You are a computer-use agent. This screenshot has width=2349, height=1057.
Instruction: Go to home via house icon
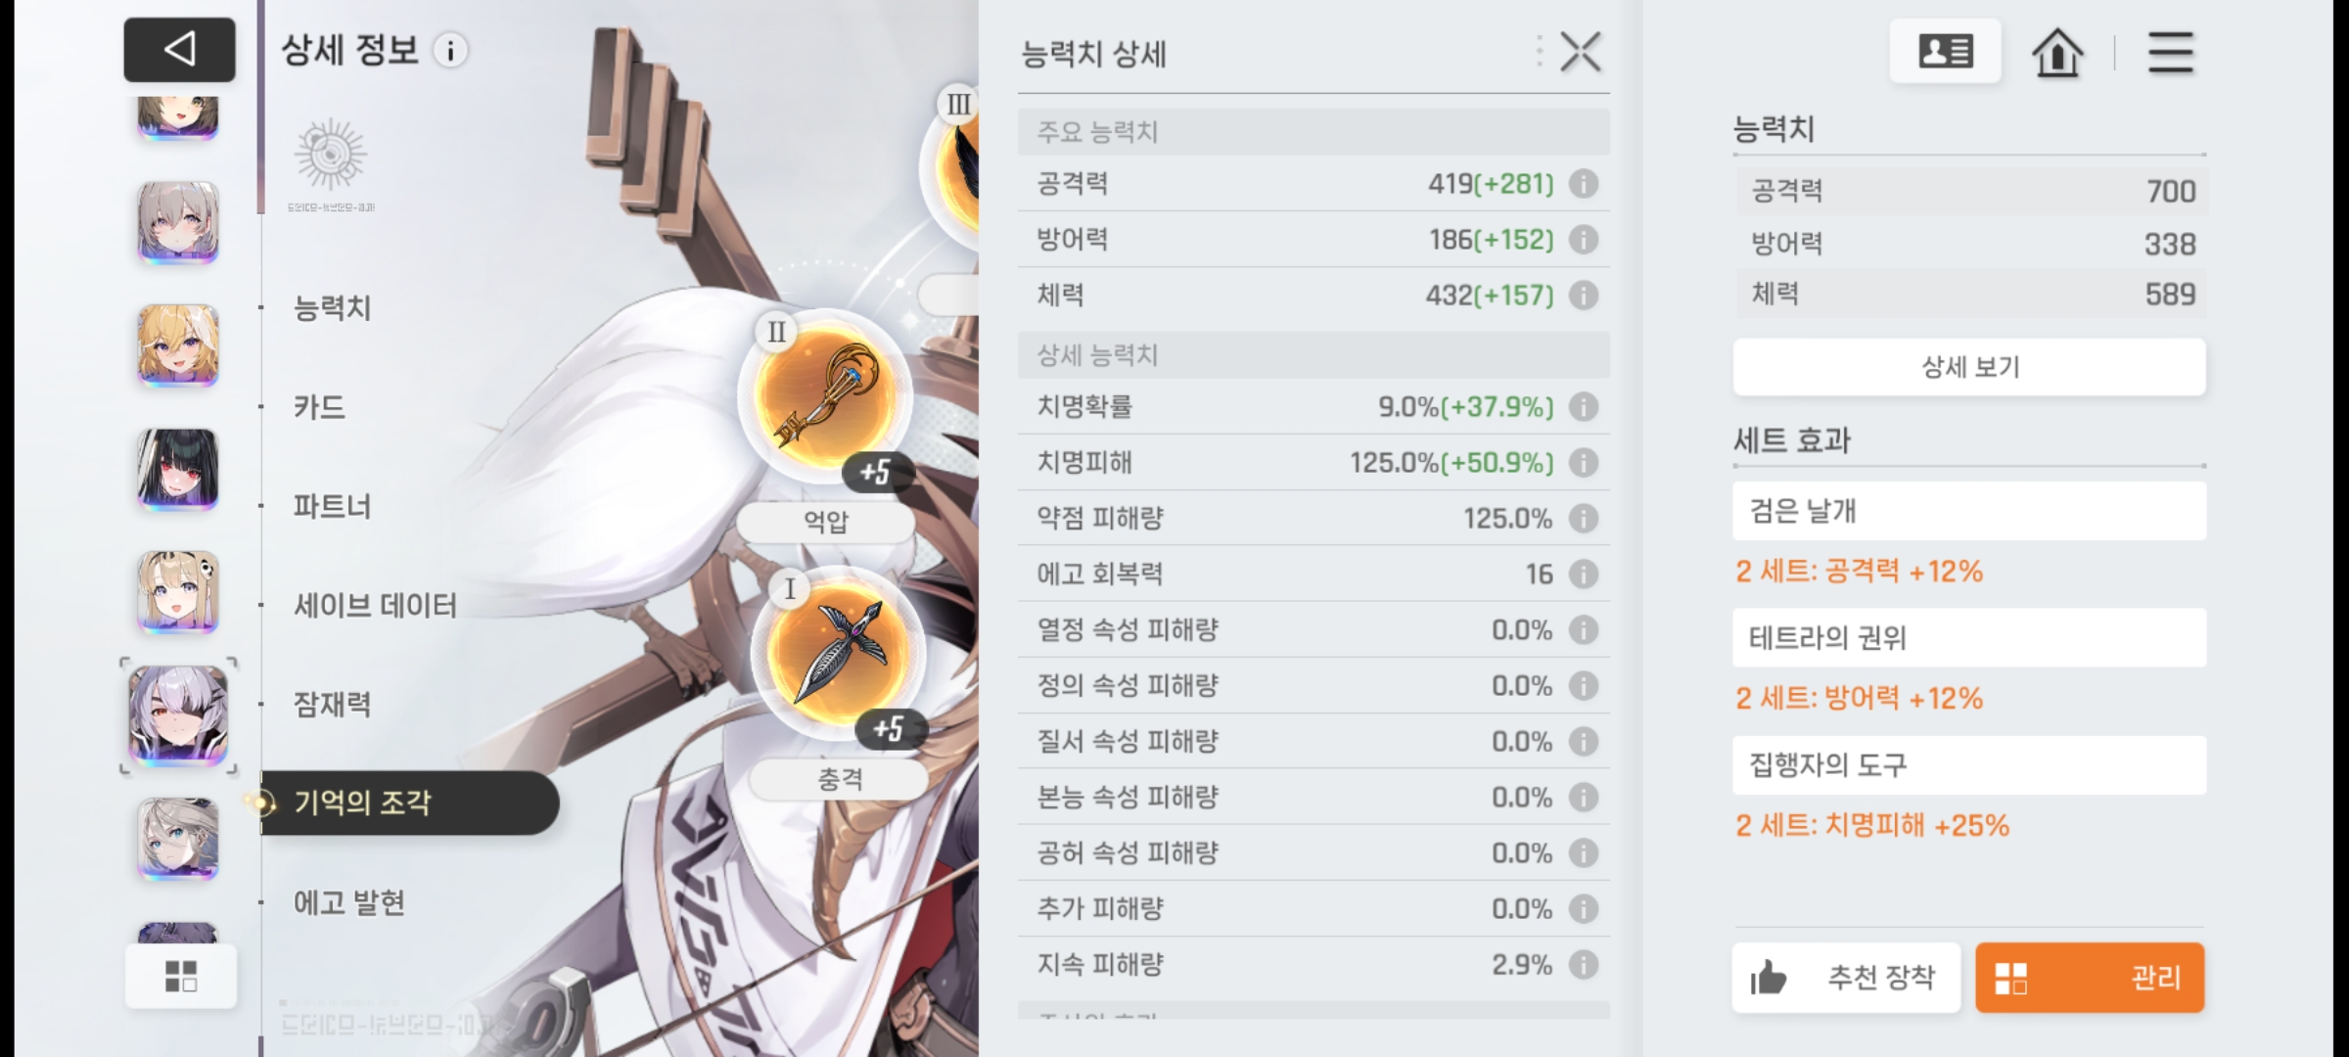[2057, 51]
